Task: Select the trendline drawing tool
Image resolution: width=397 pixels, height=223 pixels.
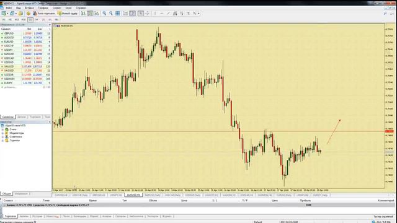Action: tap(168, 14)
